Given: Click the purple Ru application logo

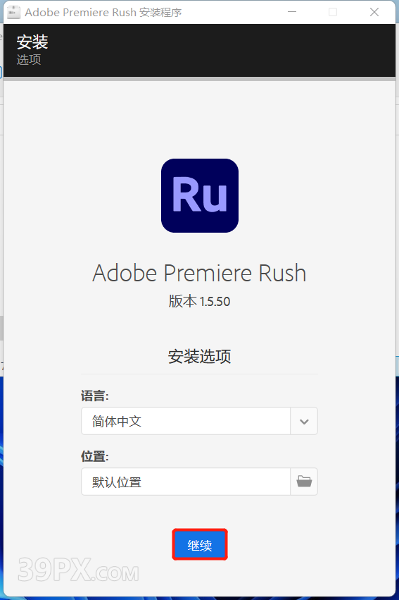Looking at the screenshot, I should click(x=200, y=195).
